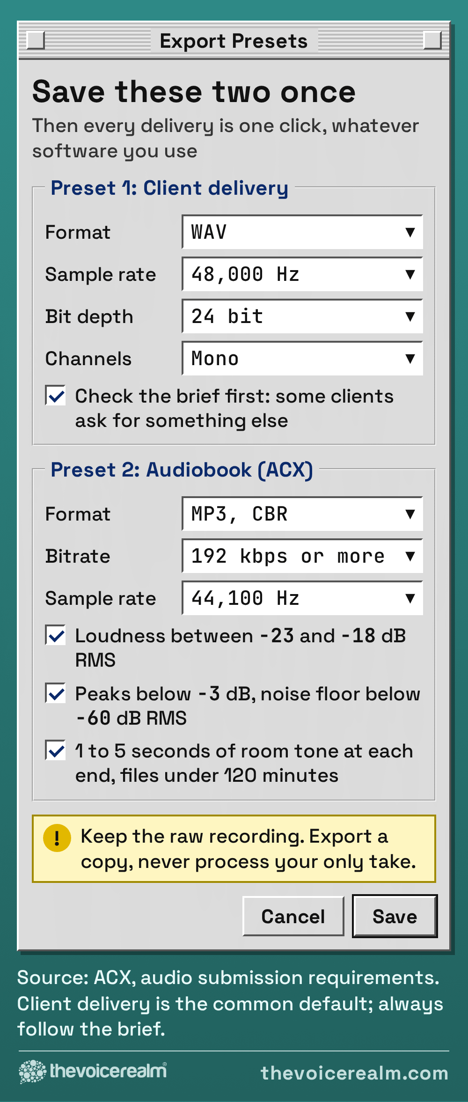Open the 48,000 Hz sample rate dropdown
This screenshot has width=468, height=1102.
coord(302,274)
